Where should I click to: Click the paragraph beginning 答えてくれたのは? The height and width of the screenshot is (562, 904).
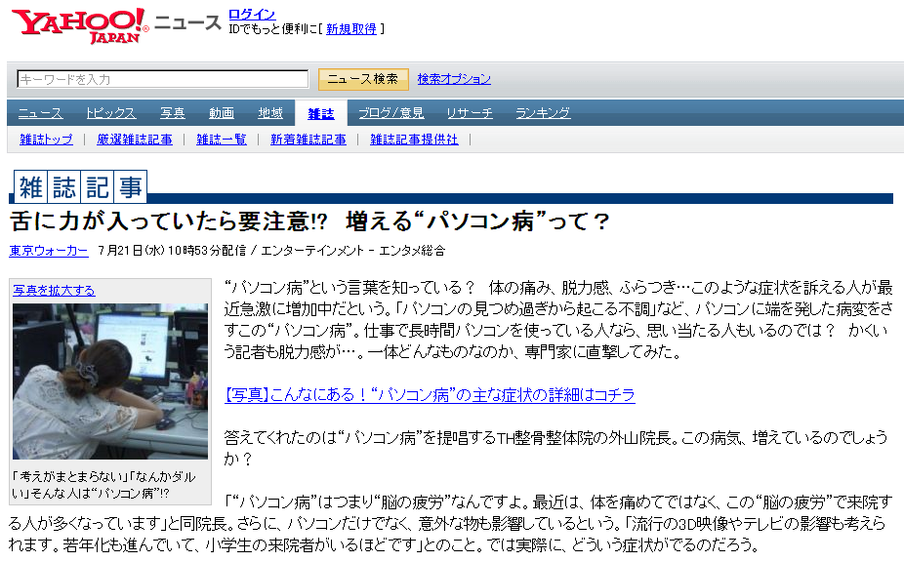[555, 449]
